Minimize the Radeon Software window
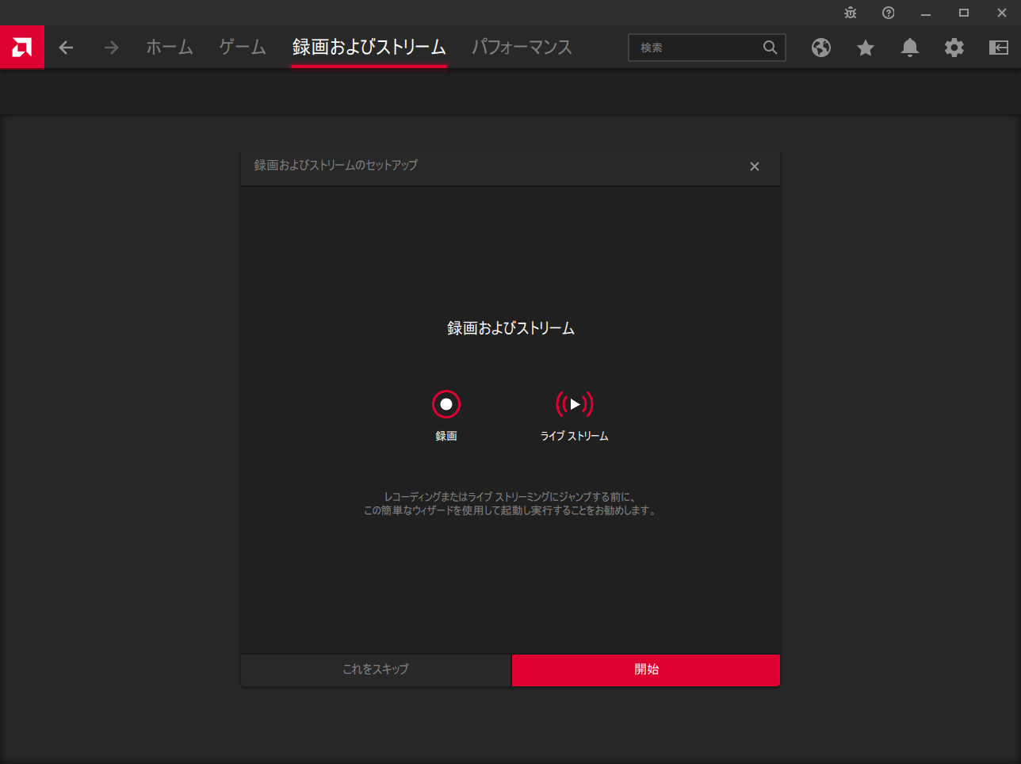The height and width of the screenshot is (764, 1021). [x=926, y=13]
